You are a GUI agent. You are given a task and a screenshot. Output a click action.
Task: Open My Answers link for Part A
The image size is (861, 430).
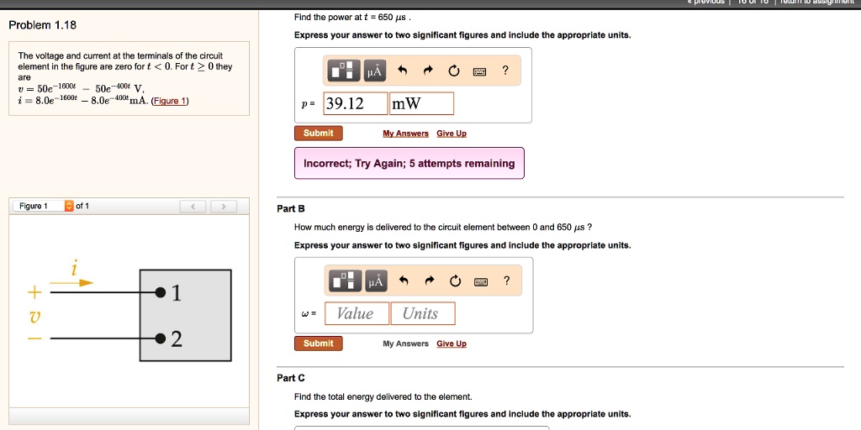click(x=406, y=134)
